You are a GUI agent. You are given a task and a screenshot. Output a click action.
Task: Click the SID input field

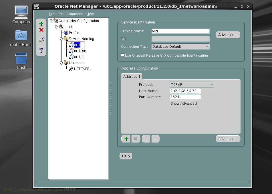(180, 39)
